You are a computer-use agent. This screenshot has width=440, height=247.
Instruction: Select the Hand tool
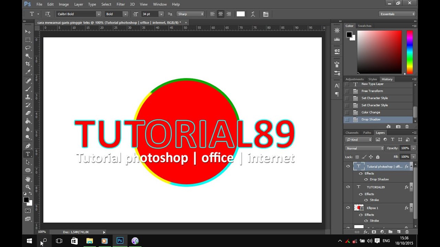pyautogui.click(x=28, y=179)
